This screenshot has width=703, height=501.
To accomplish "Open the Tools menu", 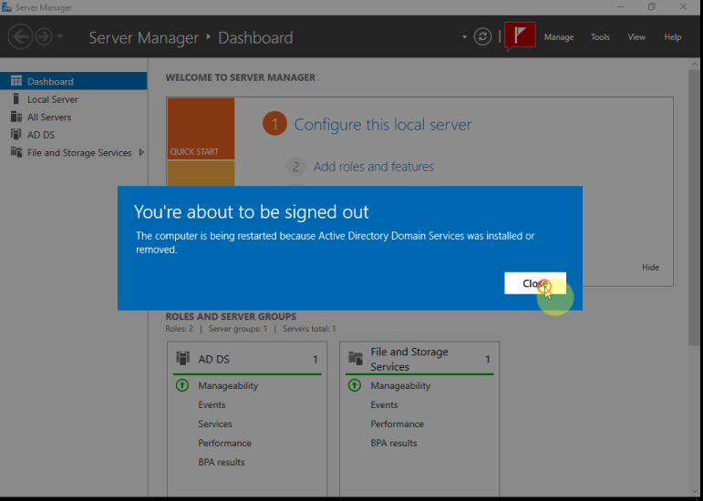I will coord(600,37).
